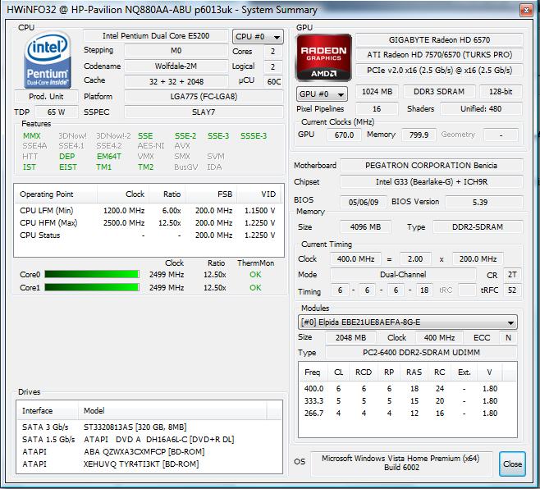540x489 pixels.
Task: Click the ECC value N
Action: click(508, 337)
